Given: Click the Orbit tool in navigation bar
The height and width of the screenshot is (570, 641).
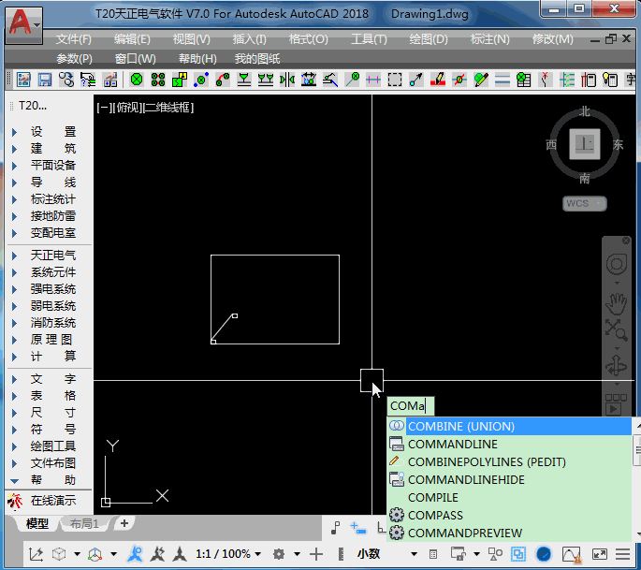Looking at the screenshot, I should point(616,365).
